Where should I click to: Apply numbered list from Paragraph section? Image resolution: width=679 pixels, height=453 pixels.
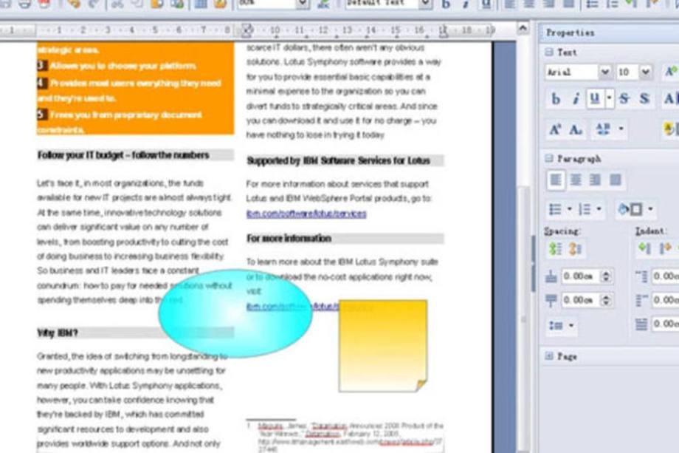(585, 209)
